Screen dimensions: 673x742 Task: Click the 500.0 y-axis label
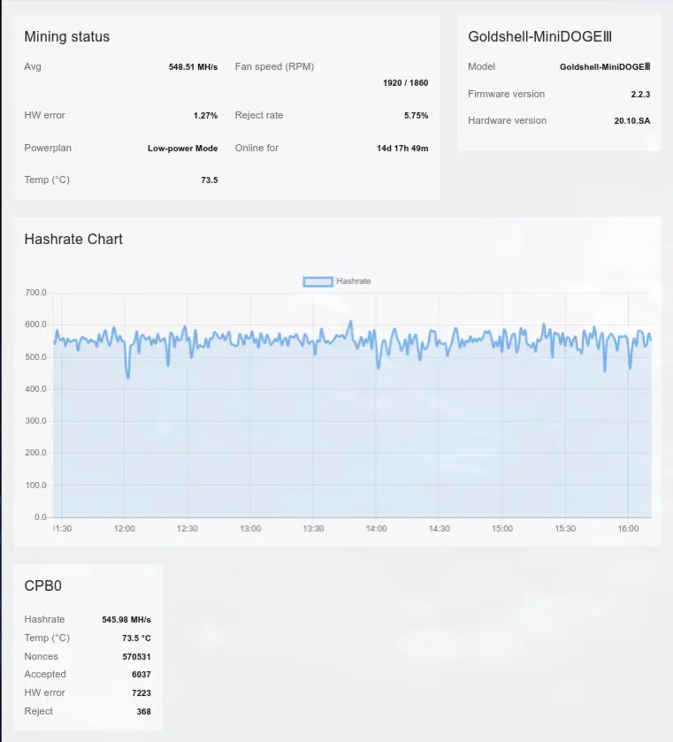pyautogui.click(x=36, y=356)
